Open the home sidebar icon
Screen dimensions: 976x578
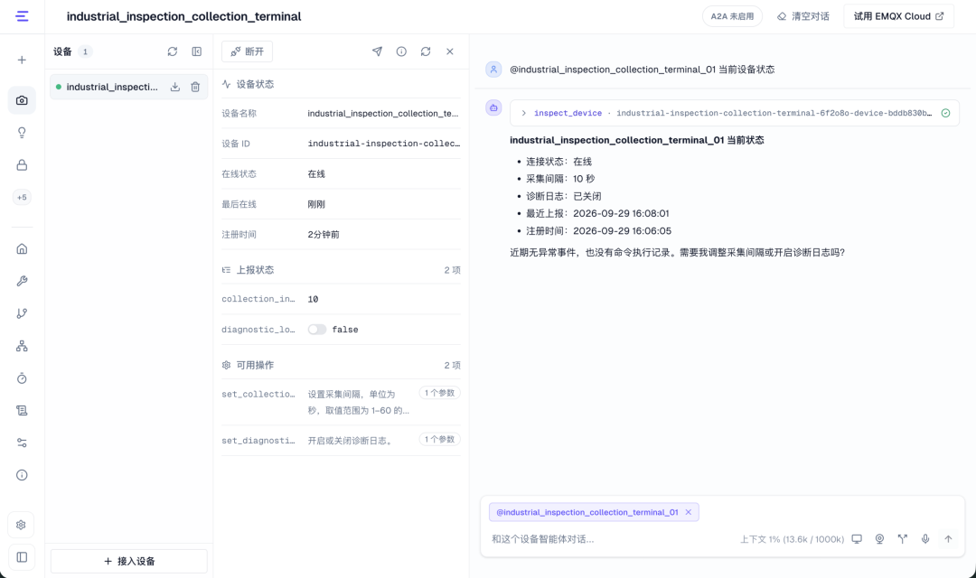coord(22,249)
